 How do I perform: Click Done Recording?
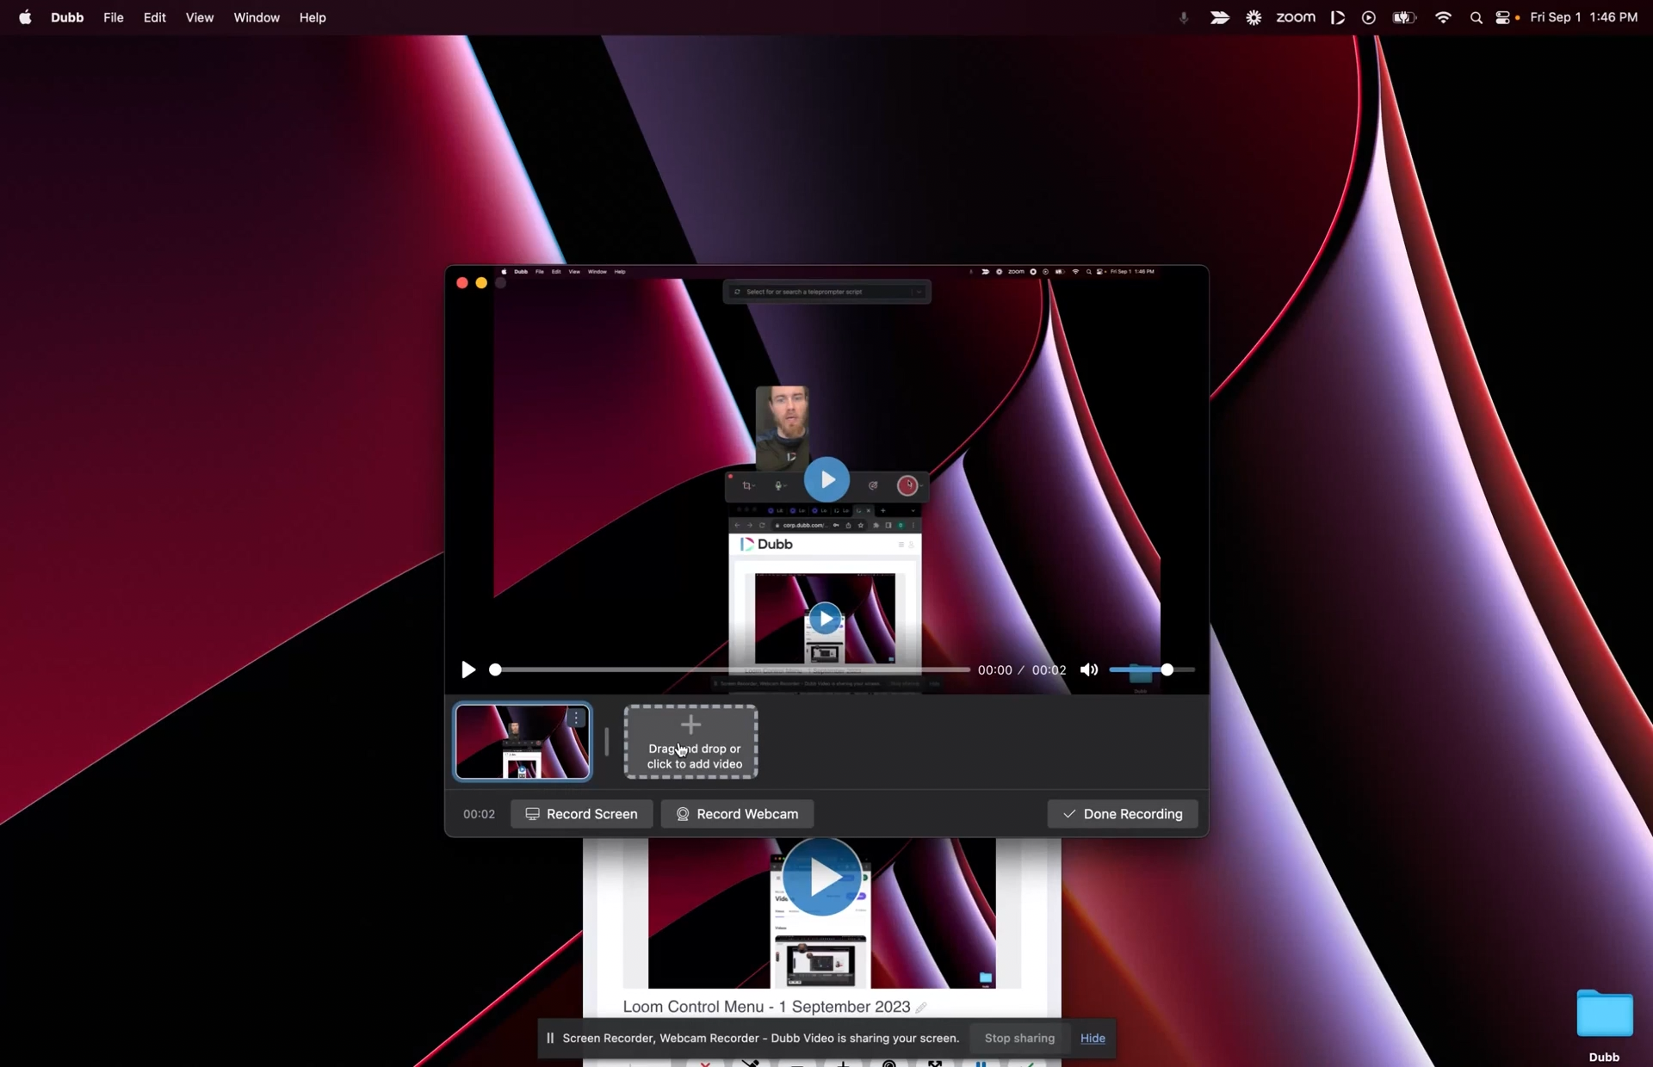click(x=1122, y=814)
